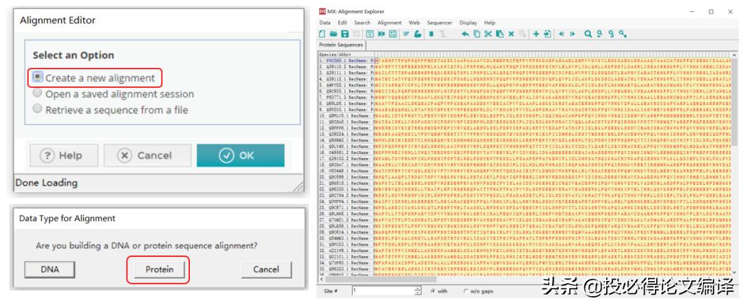Click the question mark Help icon button

point(64,155)
